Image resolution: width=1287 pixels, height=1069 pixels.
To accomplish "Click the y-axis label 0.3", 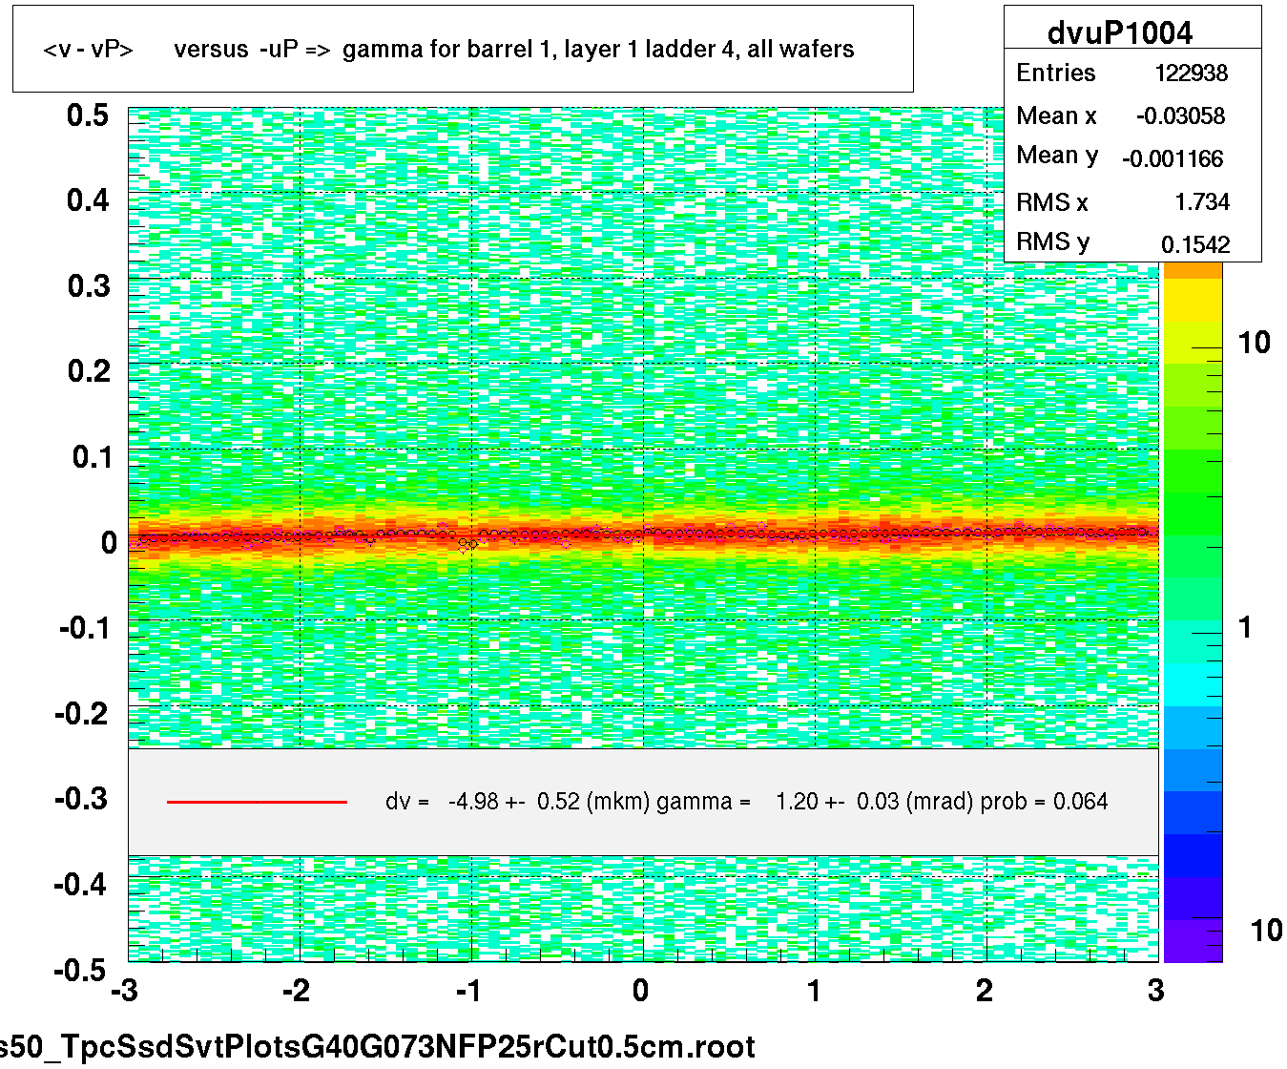I will [88, 286].
